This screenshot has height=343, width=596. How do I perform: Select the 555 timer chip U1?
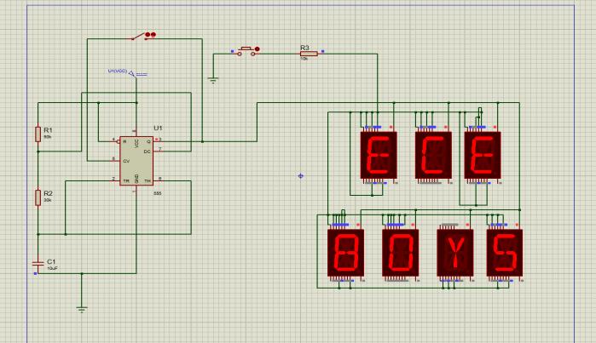pyautogui.click(x=136, y=161)
